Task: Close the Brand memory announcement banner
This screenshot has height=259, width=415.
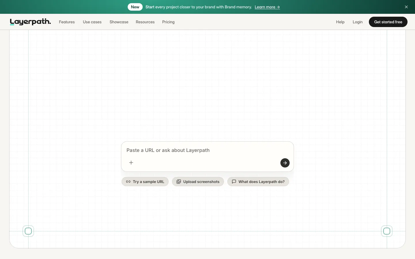Action: 406,7
